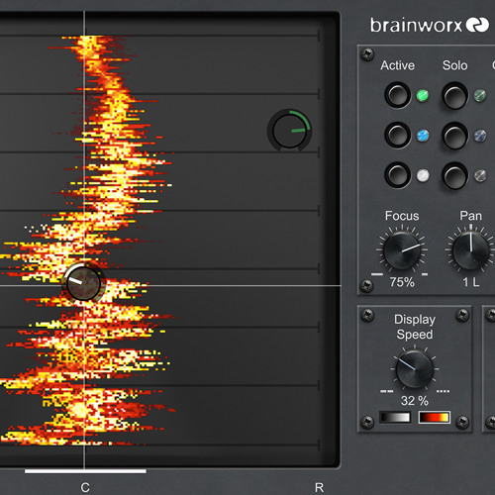
Task: Solo the white band
Action: click(454, 175)
